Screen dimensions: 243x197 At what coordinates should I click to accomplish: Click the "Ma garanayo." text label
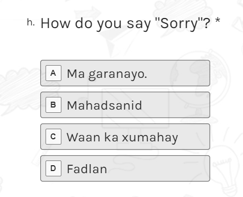coord(107,74)
